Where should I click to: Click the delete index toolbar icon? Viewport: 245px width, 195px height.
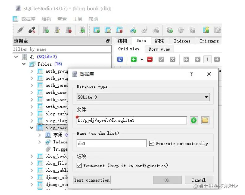pos(156,30)
